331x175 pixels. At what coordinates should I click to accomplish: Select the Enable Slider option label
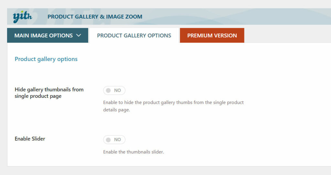click(x=30, y=139)
